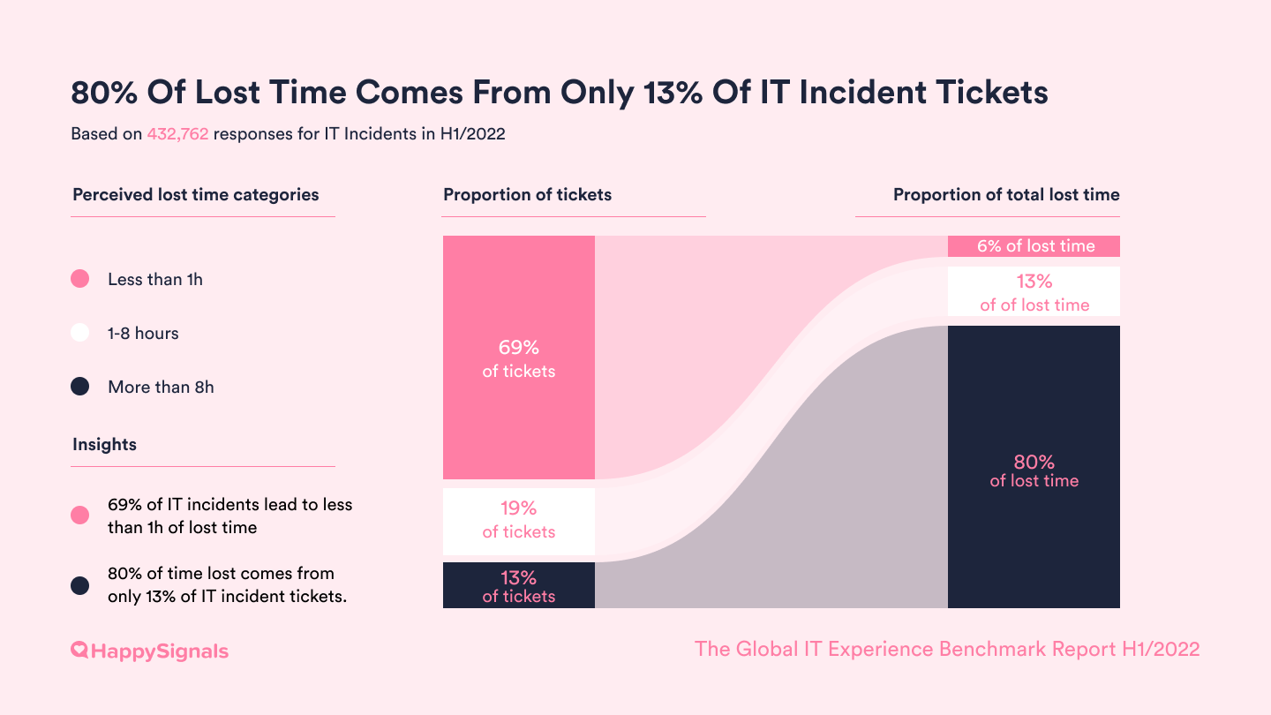Click the white 19% of tickets bar
The image size is (1271, 715).
(x=519, y=521)
